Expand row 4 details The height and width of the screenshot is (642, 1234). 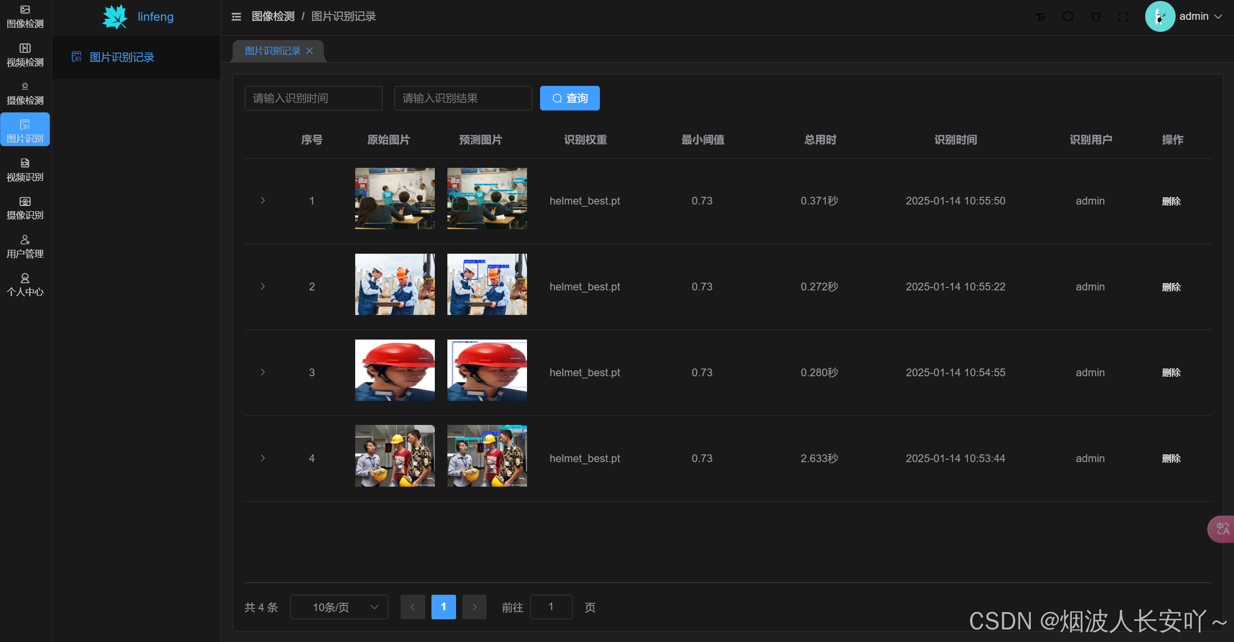point(263,458)
